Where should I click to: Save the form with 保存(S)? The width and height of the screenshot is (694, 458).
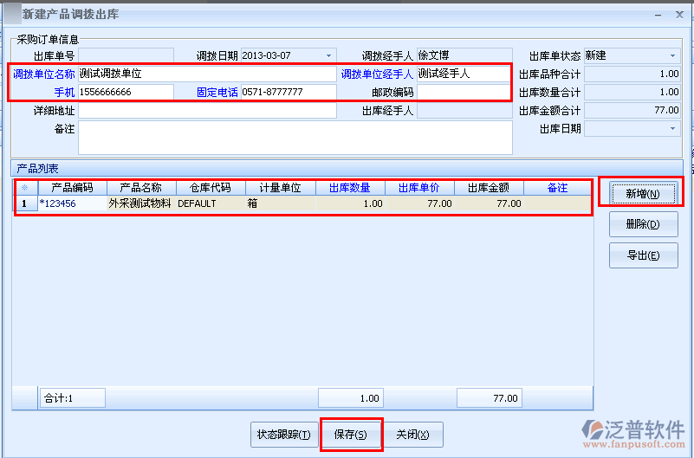[351, 435]
